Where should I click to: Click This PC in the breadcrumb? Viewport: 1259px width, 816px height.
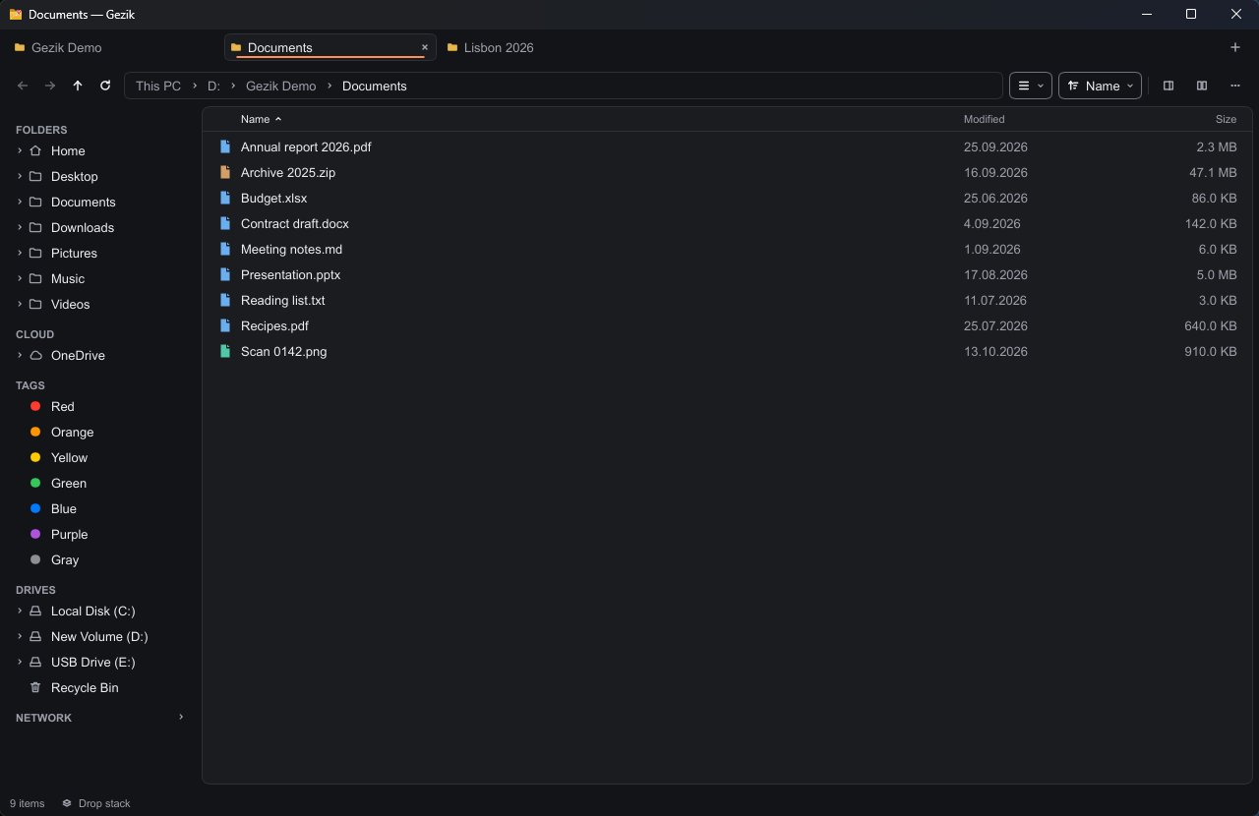tap(158, 86)
